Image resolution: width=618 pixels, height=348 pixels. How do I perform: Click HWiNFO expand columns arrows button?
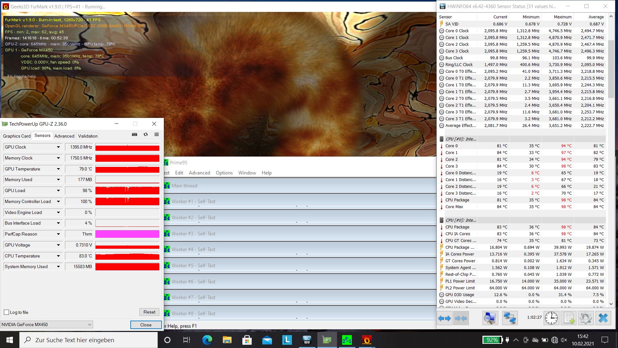coord(445,318)
